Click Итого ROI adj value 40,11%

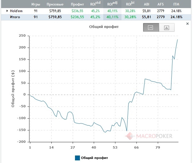113,17
